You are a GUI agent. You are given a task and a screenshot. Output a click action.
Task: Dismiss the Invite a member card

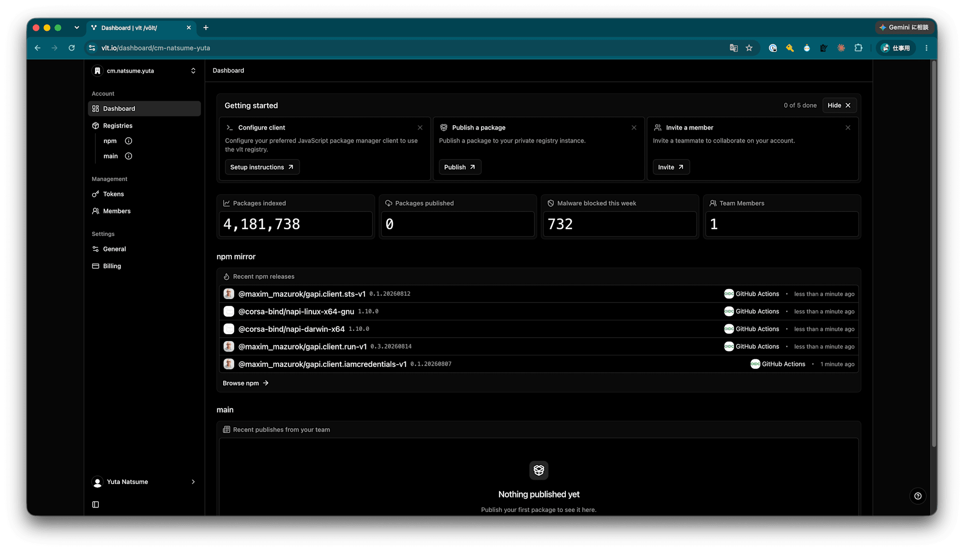click(848, 128)
